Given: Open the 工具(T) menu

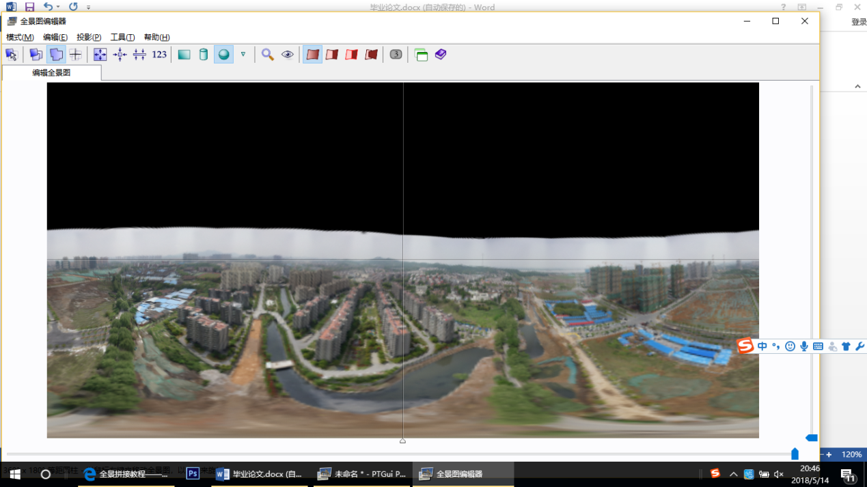Looking at the screenshot, I should pyautogui.click(x=122, y=38).
